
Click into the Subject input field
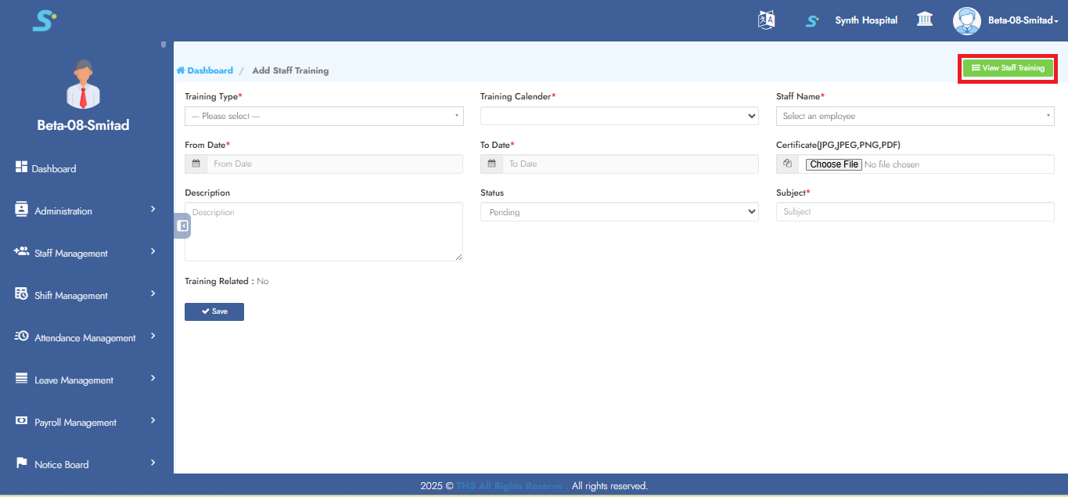[915, 212]
